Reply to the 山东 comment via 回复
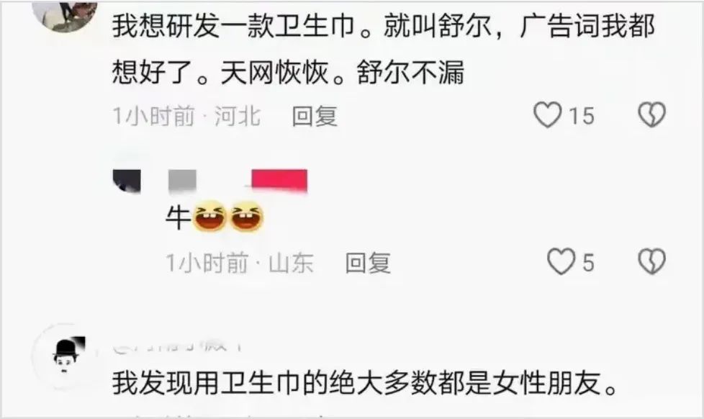 [x=368, y=263]
